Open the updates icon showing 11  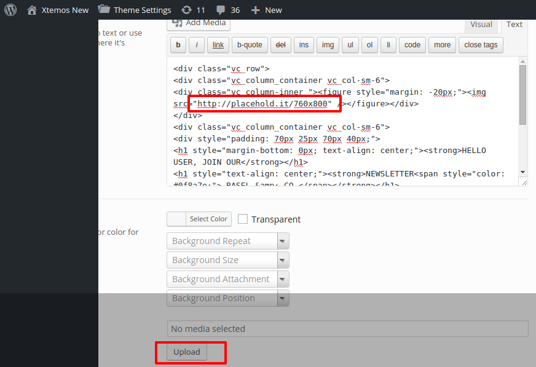tap(186, 10)
